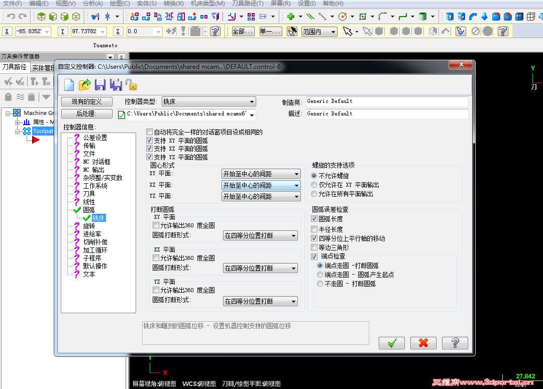Open an existing controller definition file
The width and height of the screenshot is (543, 389).
(84, 85)
